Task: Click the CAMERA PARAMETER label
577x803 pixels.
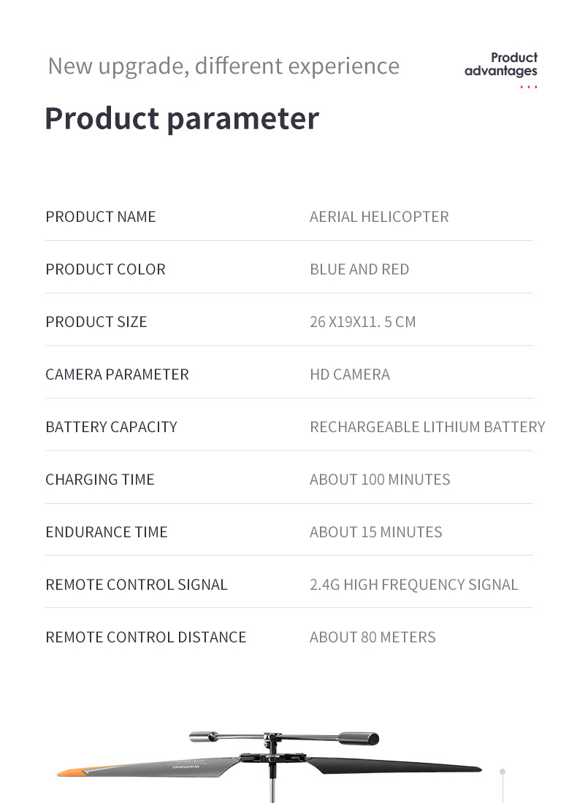Action: pos(117,374)
